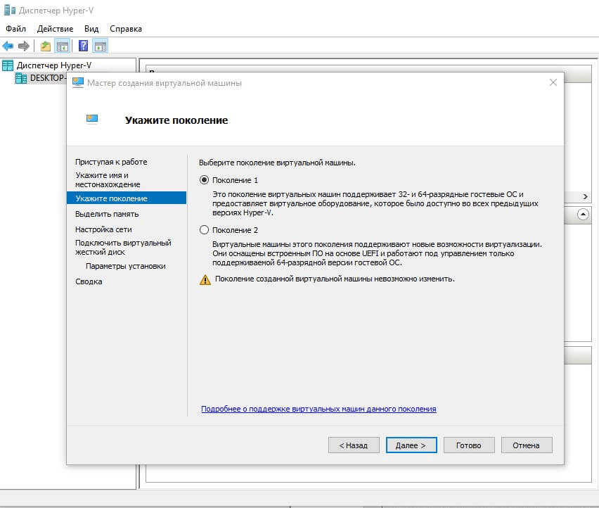599x508 pixels.
Task: Click the Укажите поколение heading text
Action: (x=176, y=120)
